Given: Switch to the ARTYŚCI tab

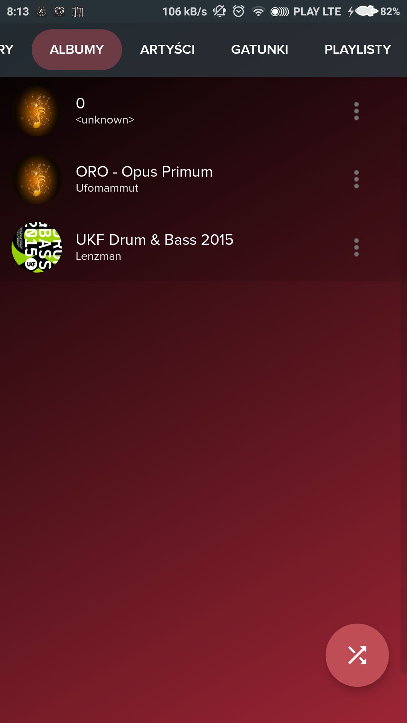Looking at the screenshot, I should tap(167, 50).
